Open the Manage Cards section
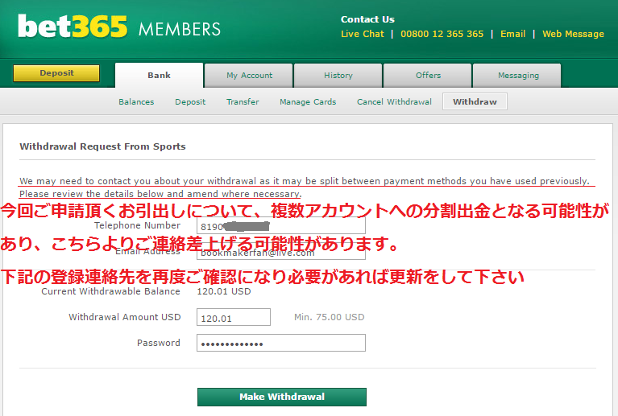 (x=308, y=102)
